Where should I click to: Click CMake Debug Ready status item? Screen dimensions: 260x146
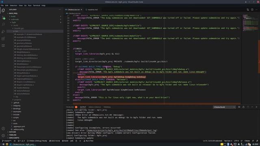(37, 141)
